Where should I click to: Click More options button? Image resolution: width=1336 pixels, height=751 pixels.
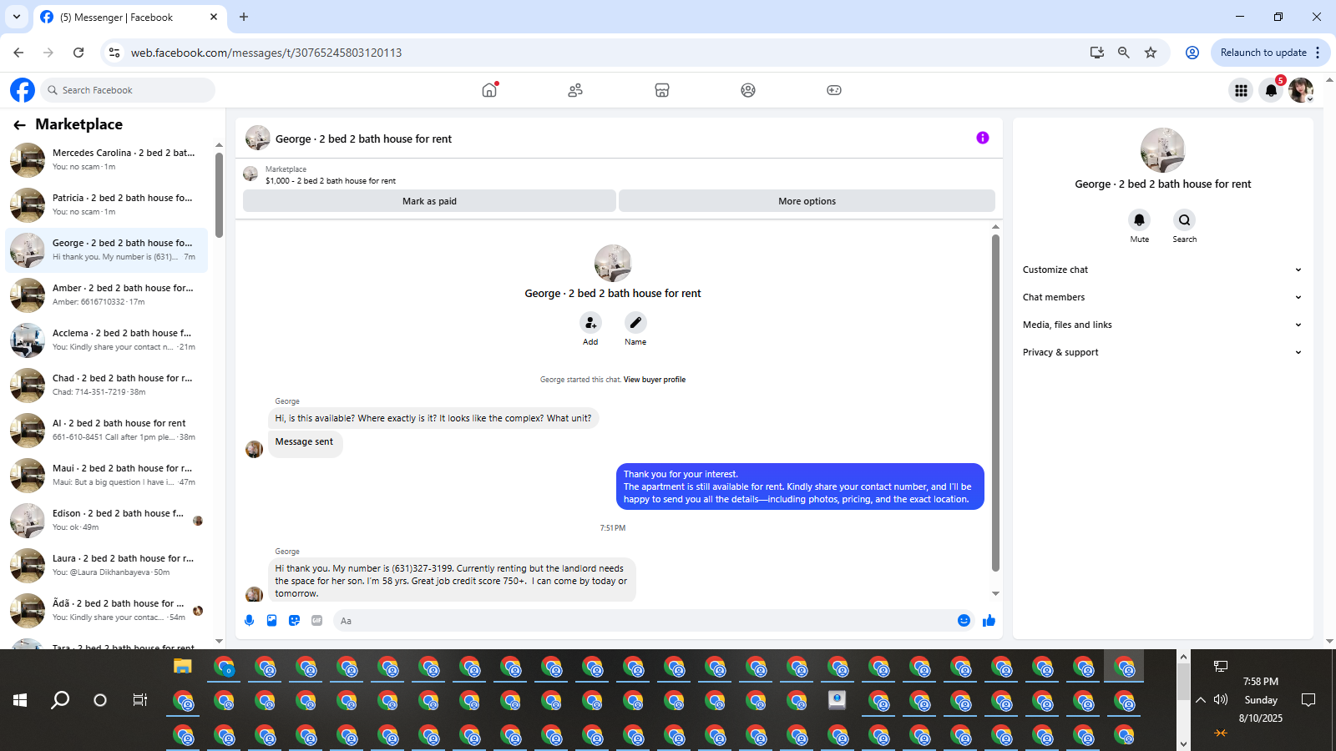[807, 201]
